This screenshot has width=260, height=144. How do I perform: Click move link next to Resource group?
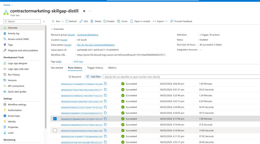(71, 35)
